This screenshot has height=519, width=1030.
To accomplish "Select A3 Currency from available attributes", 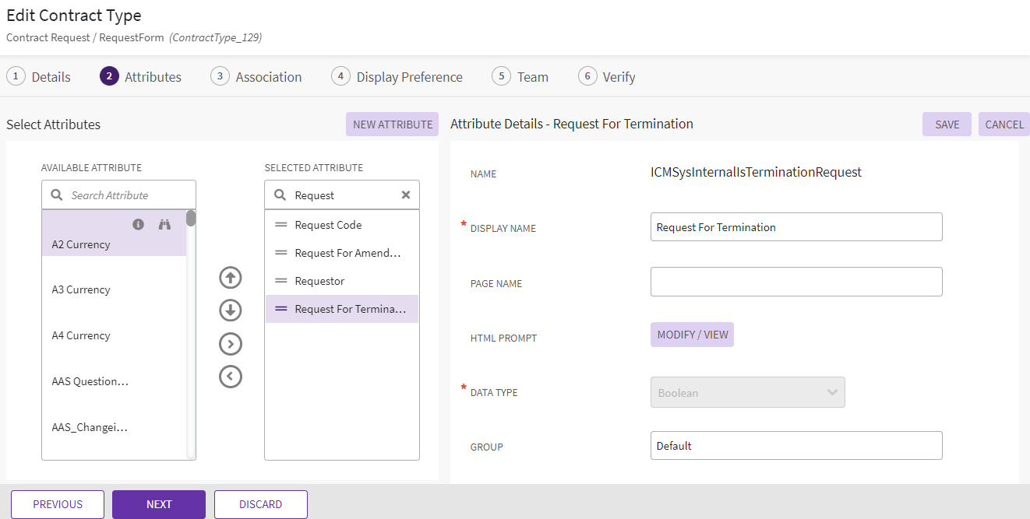I will 81,289.
